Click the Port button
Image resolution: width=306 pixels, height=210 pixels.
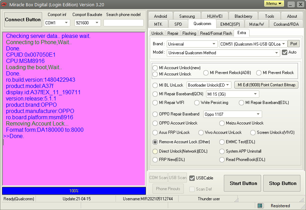(293, 44)
